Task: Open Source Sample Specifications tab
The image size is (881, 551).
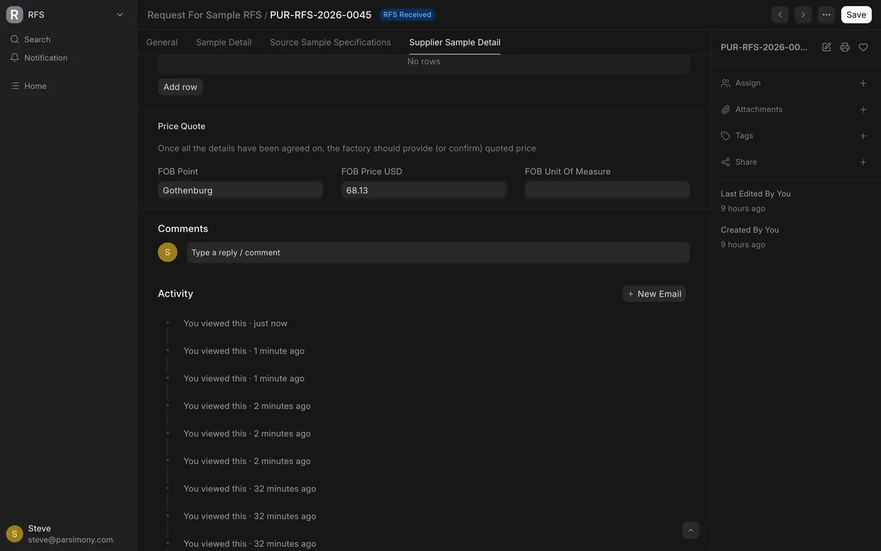Action: (330, 42)
